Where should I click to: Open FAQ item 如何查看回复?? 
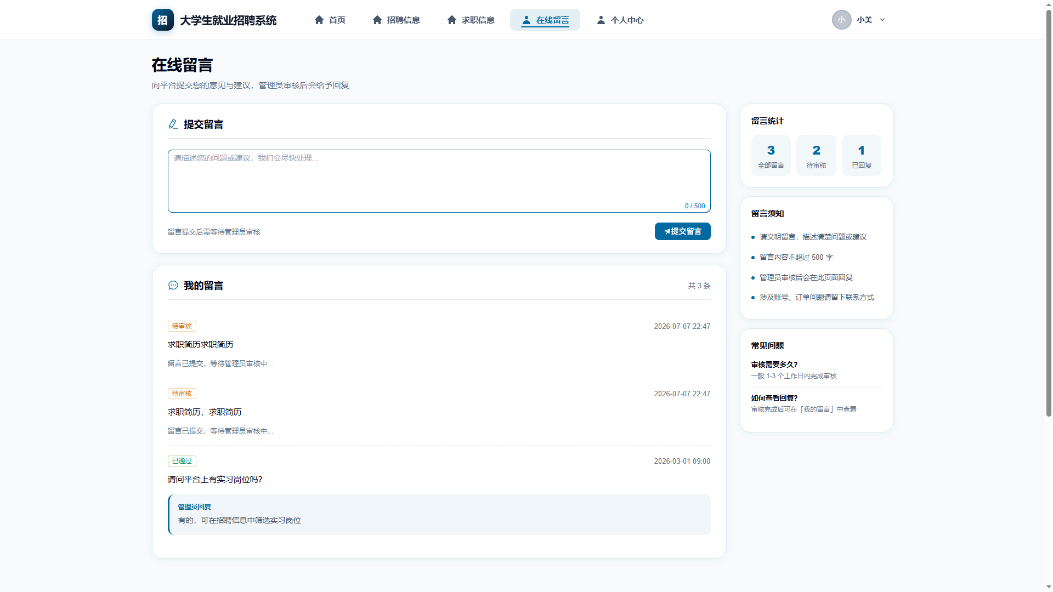tap(774, 398)
